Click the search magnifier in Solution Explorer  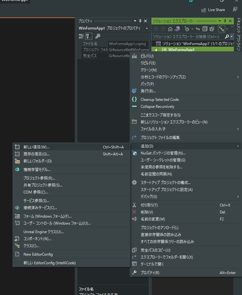(227, 36)
